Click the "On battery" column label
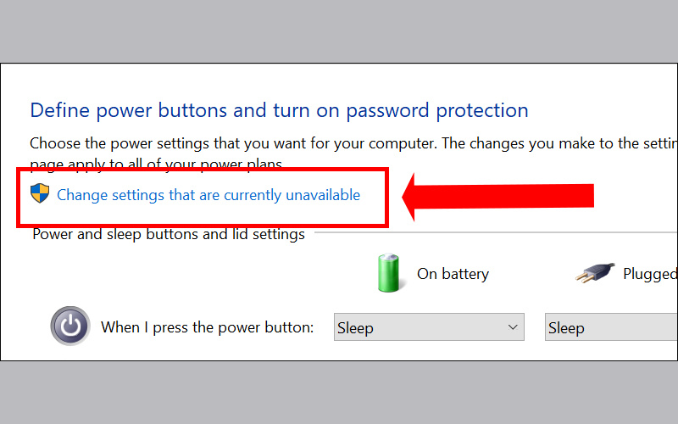Image resolution: width=678 pixels, height=424 pixels. click(453, 274)
